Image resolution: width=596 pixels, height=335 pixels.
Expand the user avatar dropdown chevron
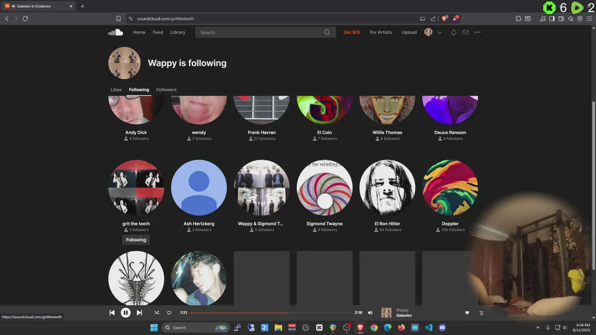[x=439, y=33]
